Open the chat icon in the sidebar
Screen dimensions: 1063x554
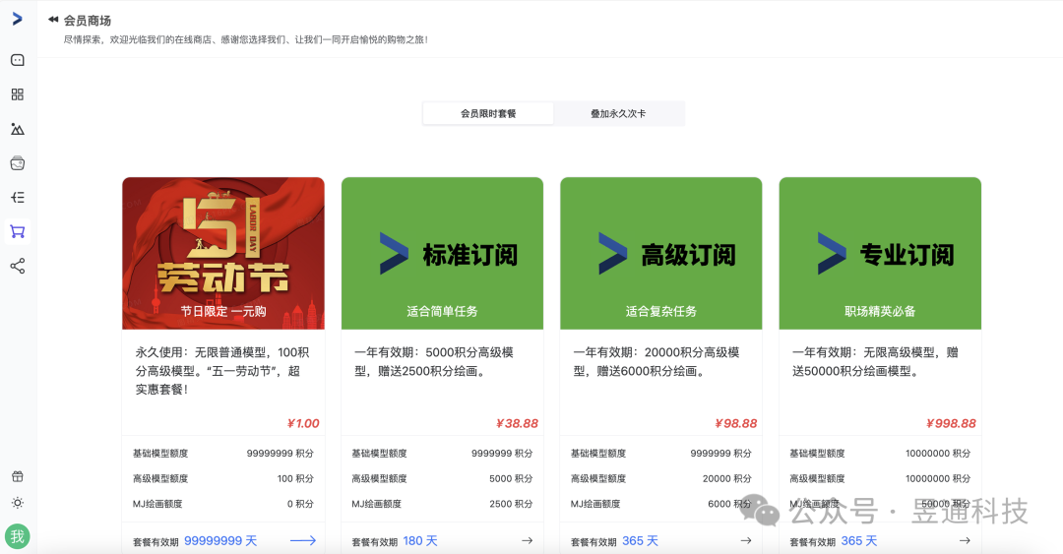pos(18,60)
